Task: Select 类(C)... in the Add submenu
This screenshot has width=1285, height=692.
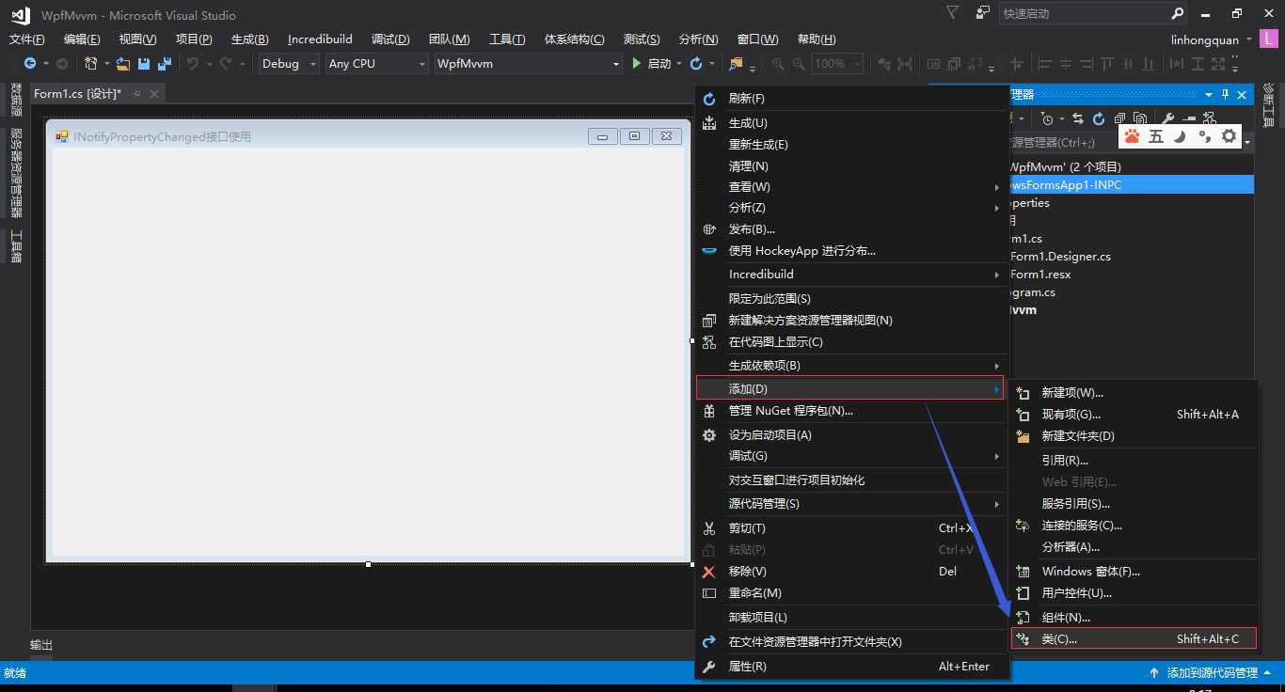Action: coord(1134,638)
